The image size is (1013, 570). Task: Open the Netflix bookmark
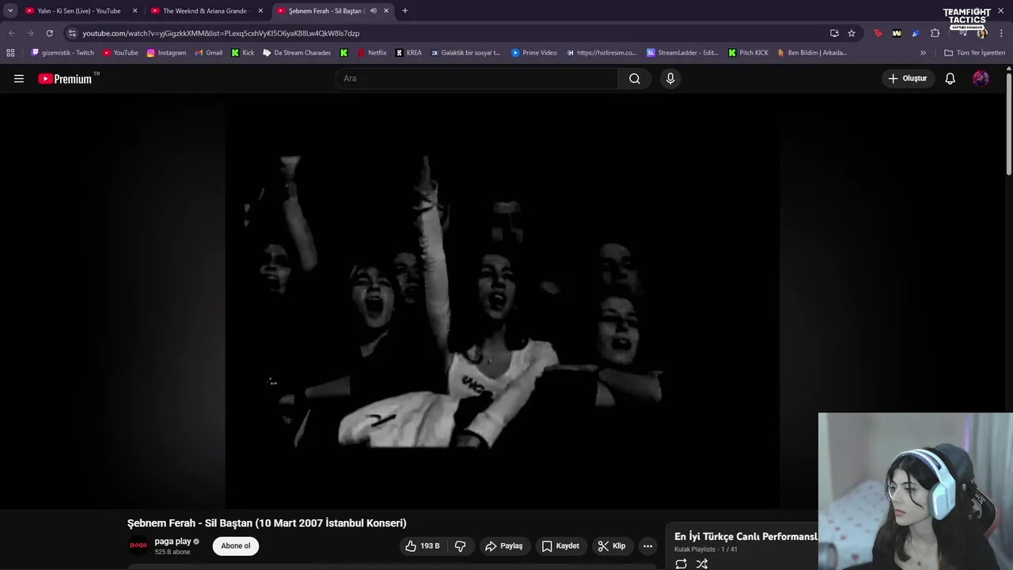click(x=372, y=53)
